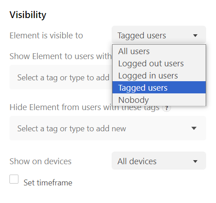
Task: Focus the Show Element tag input field
Action: tap(61, 77)
